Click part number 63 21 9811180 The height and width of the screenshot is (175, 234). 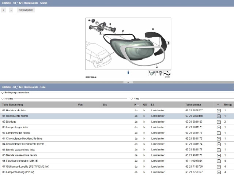coord(194,122)
